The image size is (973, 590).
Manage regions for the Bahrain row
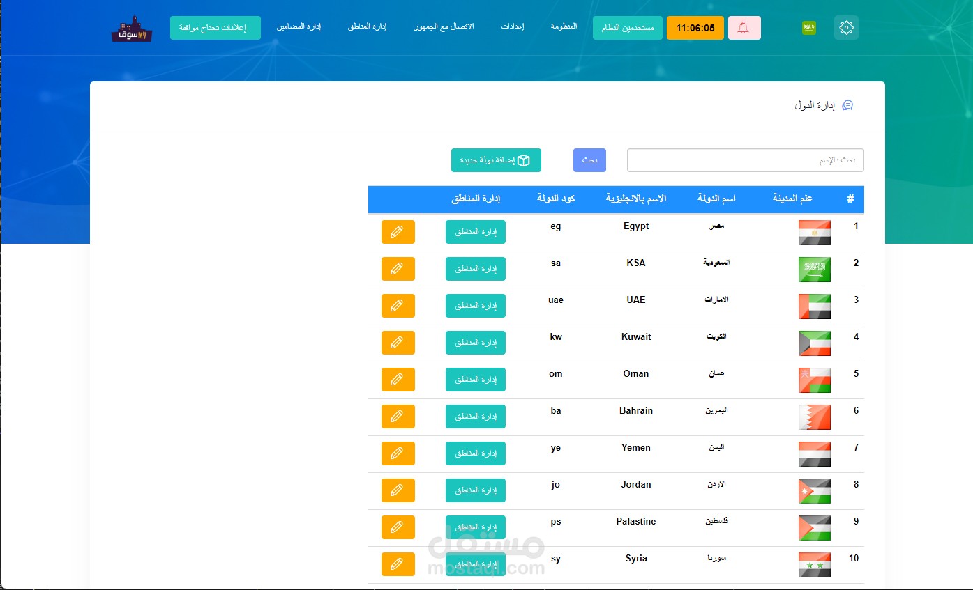point(476,417)
